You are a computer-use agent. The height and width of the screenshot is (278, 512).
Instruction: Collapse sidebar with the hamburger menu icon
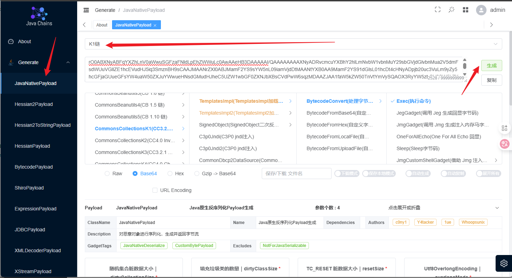pyautogui.click(x=86, y=10)
